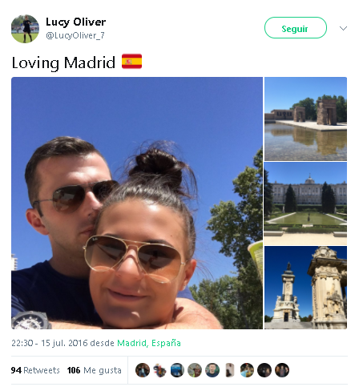Open the @LucyOliver_7 handle link
The width and height of the screenshot is (363, 387).
tap(75, 35)
